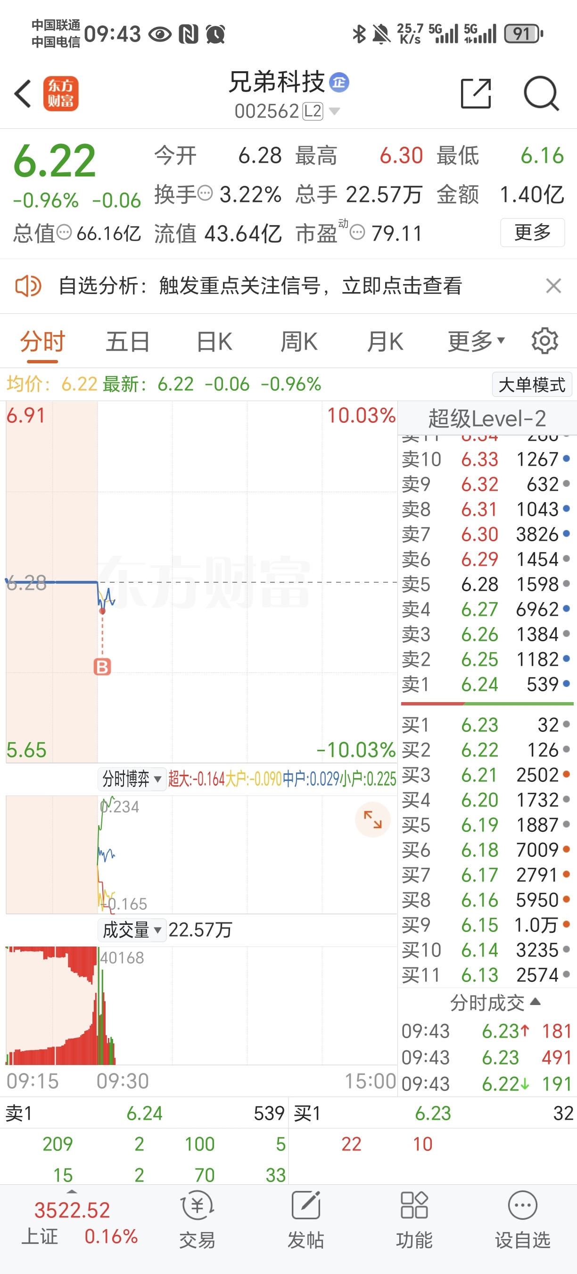The height and width of the screenshot is (1274, 577).
Task: Tap the B buy marker on chart
Action: [x=102, y=667]
